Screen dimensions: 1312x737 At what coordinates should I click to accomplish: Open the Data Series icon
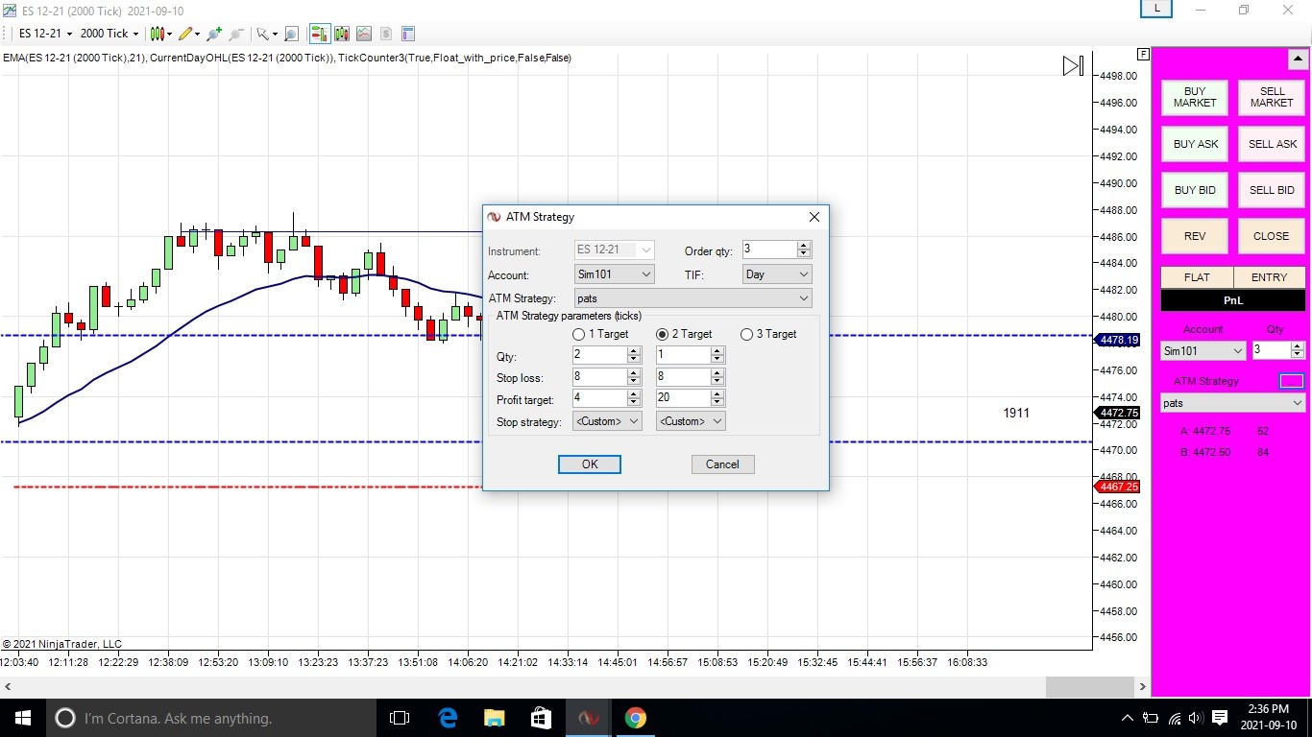[342, 34]
